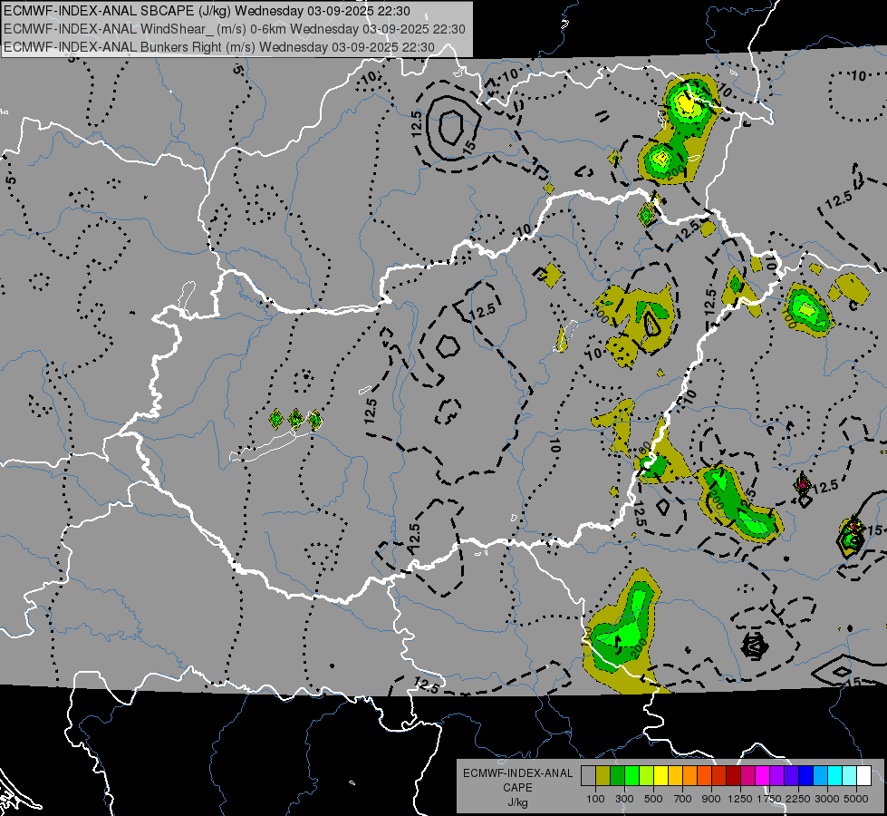This screenshot has width=887, height=816.
Task: Pick the olive legend swatch after 100
Action: (603, 776)
